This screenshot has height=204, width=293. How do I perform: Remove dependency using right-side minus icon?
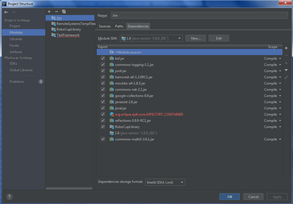tap(286, 55)
